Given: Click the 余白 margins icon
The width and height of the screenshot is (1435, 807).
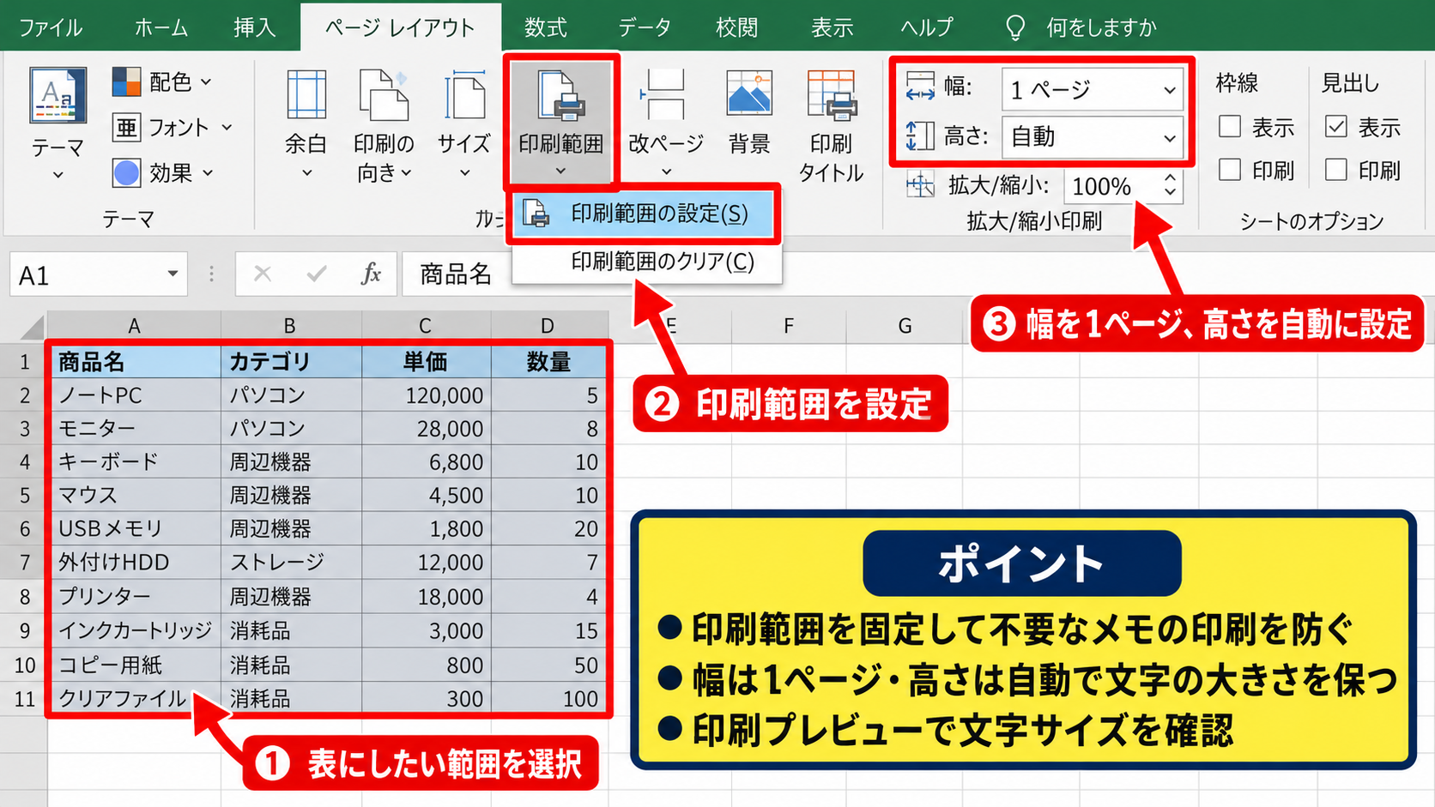Looking at the screenshot, I should coord(306,95).
